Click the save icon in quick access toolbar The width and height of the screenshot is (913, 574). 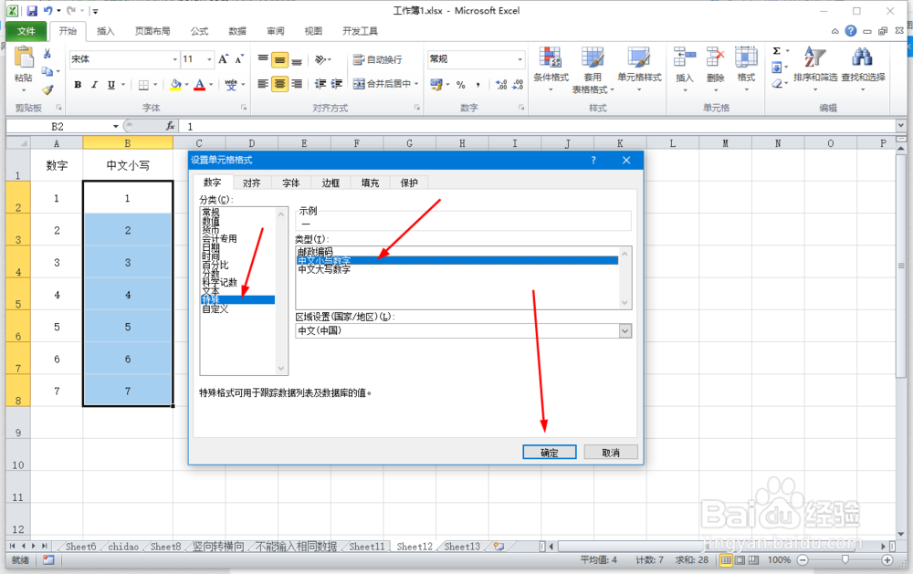(32, 10)
